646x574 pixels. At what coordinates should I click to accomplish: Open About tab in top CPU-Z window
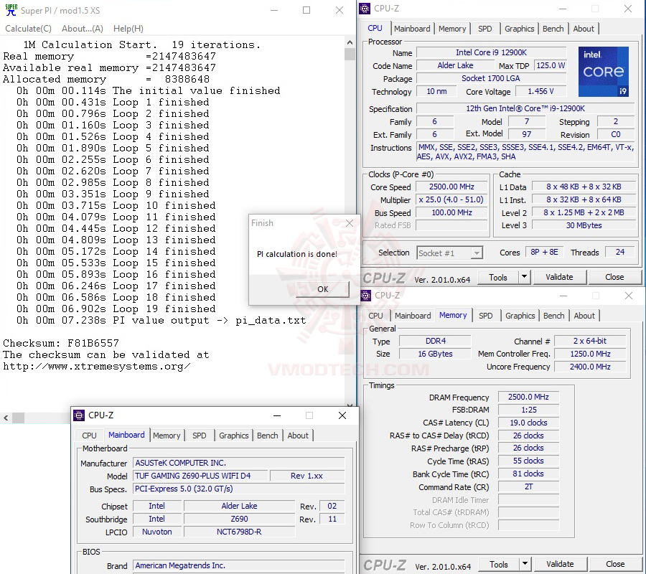[x=584, y=29]
